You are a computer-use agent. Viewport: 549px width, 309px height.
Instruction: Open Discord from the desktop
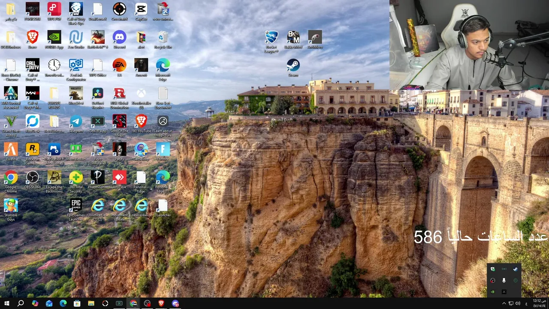point(119,39)
